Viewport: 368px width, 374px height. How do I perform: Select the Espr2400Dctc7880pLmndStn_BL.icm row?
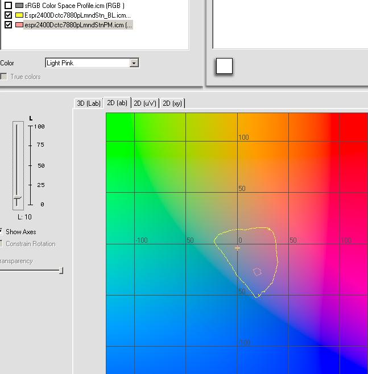pyautogui.click(x=77, y=15)
